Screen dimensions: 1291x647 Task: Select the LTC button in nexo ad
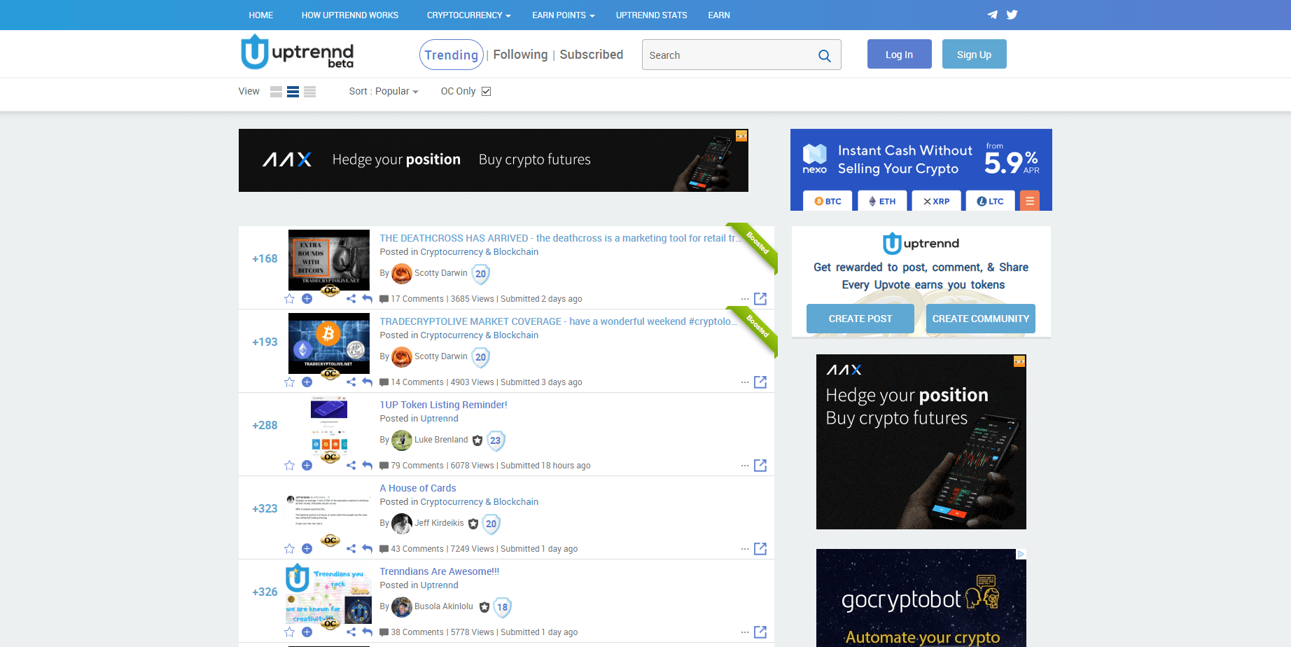(991, 201)
